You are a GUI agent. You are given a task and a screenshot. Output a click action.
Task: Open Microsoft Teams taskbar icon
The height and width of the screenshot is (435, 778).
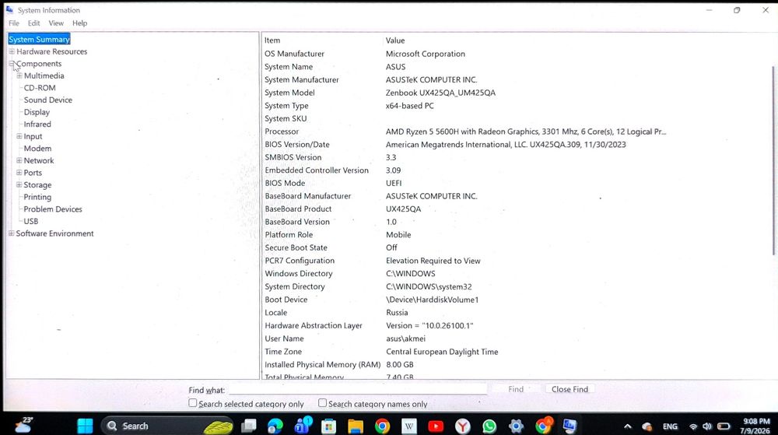coord(302,425)
